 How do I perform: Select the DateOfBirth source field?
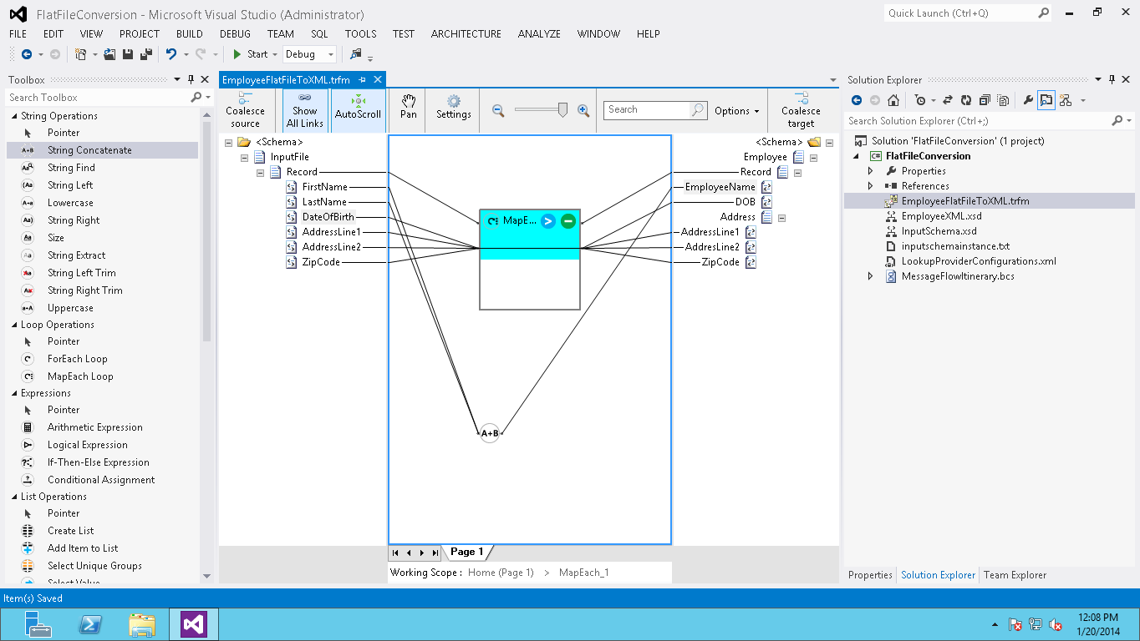[x=328, y=217]
